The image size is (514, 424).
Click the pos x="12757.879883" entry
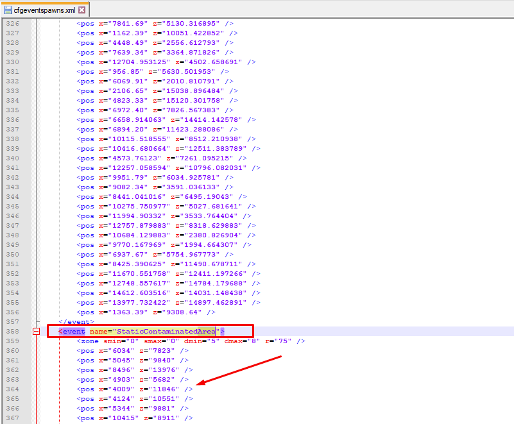click(166, 226)
